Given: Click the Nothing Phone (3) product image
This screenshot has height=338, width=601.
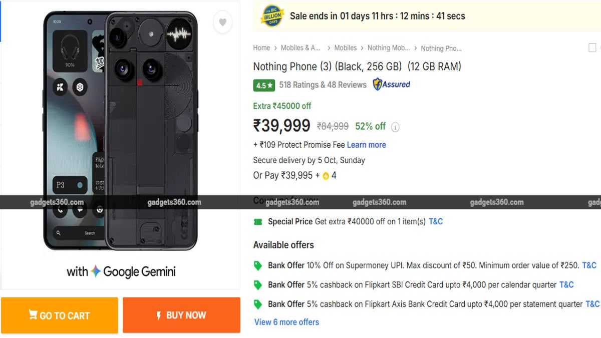Looking at the screenshot, I should pyautogui.click(x=120, y=130).
